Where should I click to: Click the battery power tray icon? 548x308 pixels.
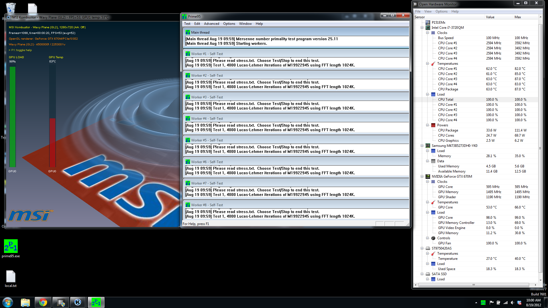coord(498,303)
